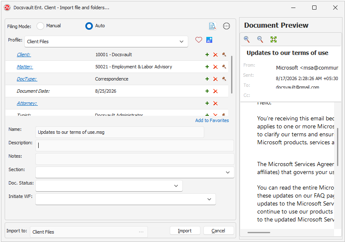Activate the AI profile suggestion icon
This screenshot has width=345, height=242.
(x=209, y=40)
